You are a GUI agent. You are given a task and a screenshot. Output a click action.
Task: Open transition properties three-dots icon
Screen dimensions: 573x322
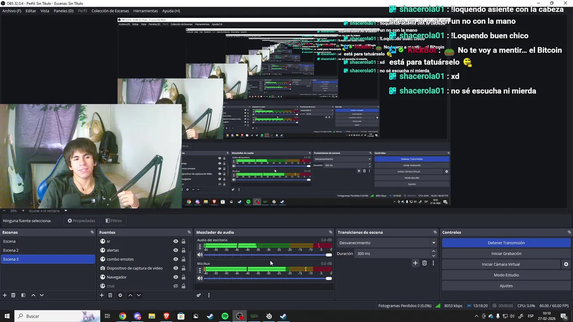(x=433, y=263)
